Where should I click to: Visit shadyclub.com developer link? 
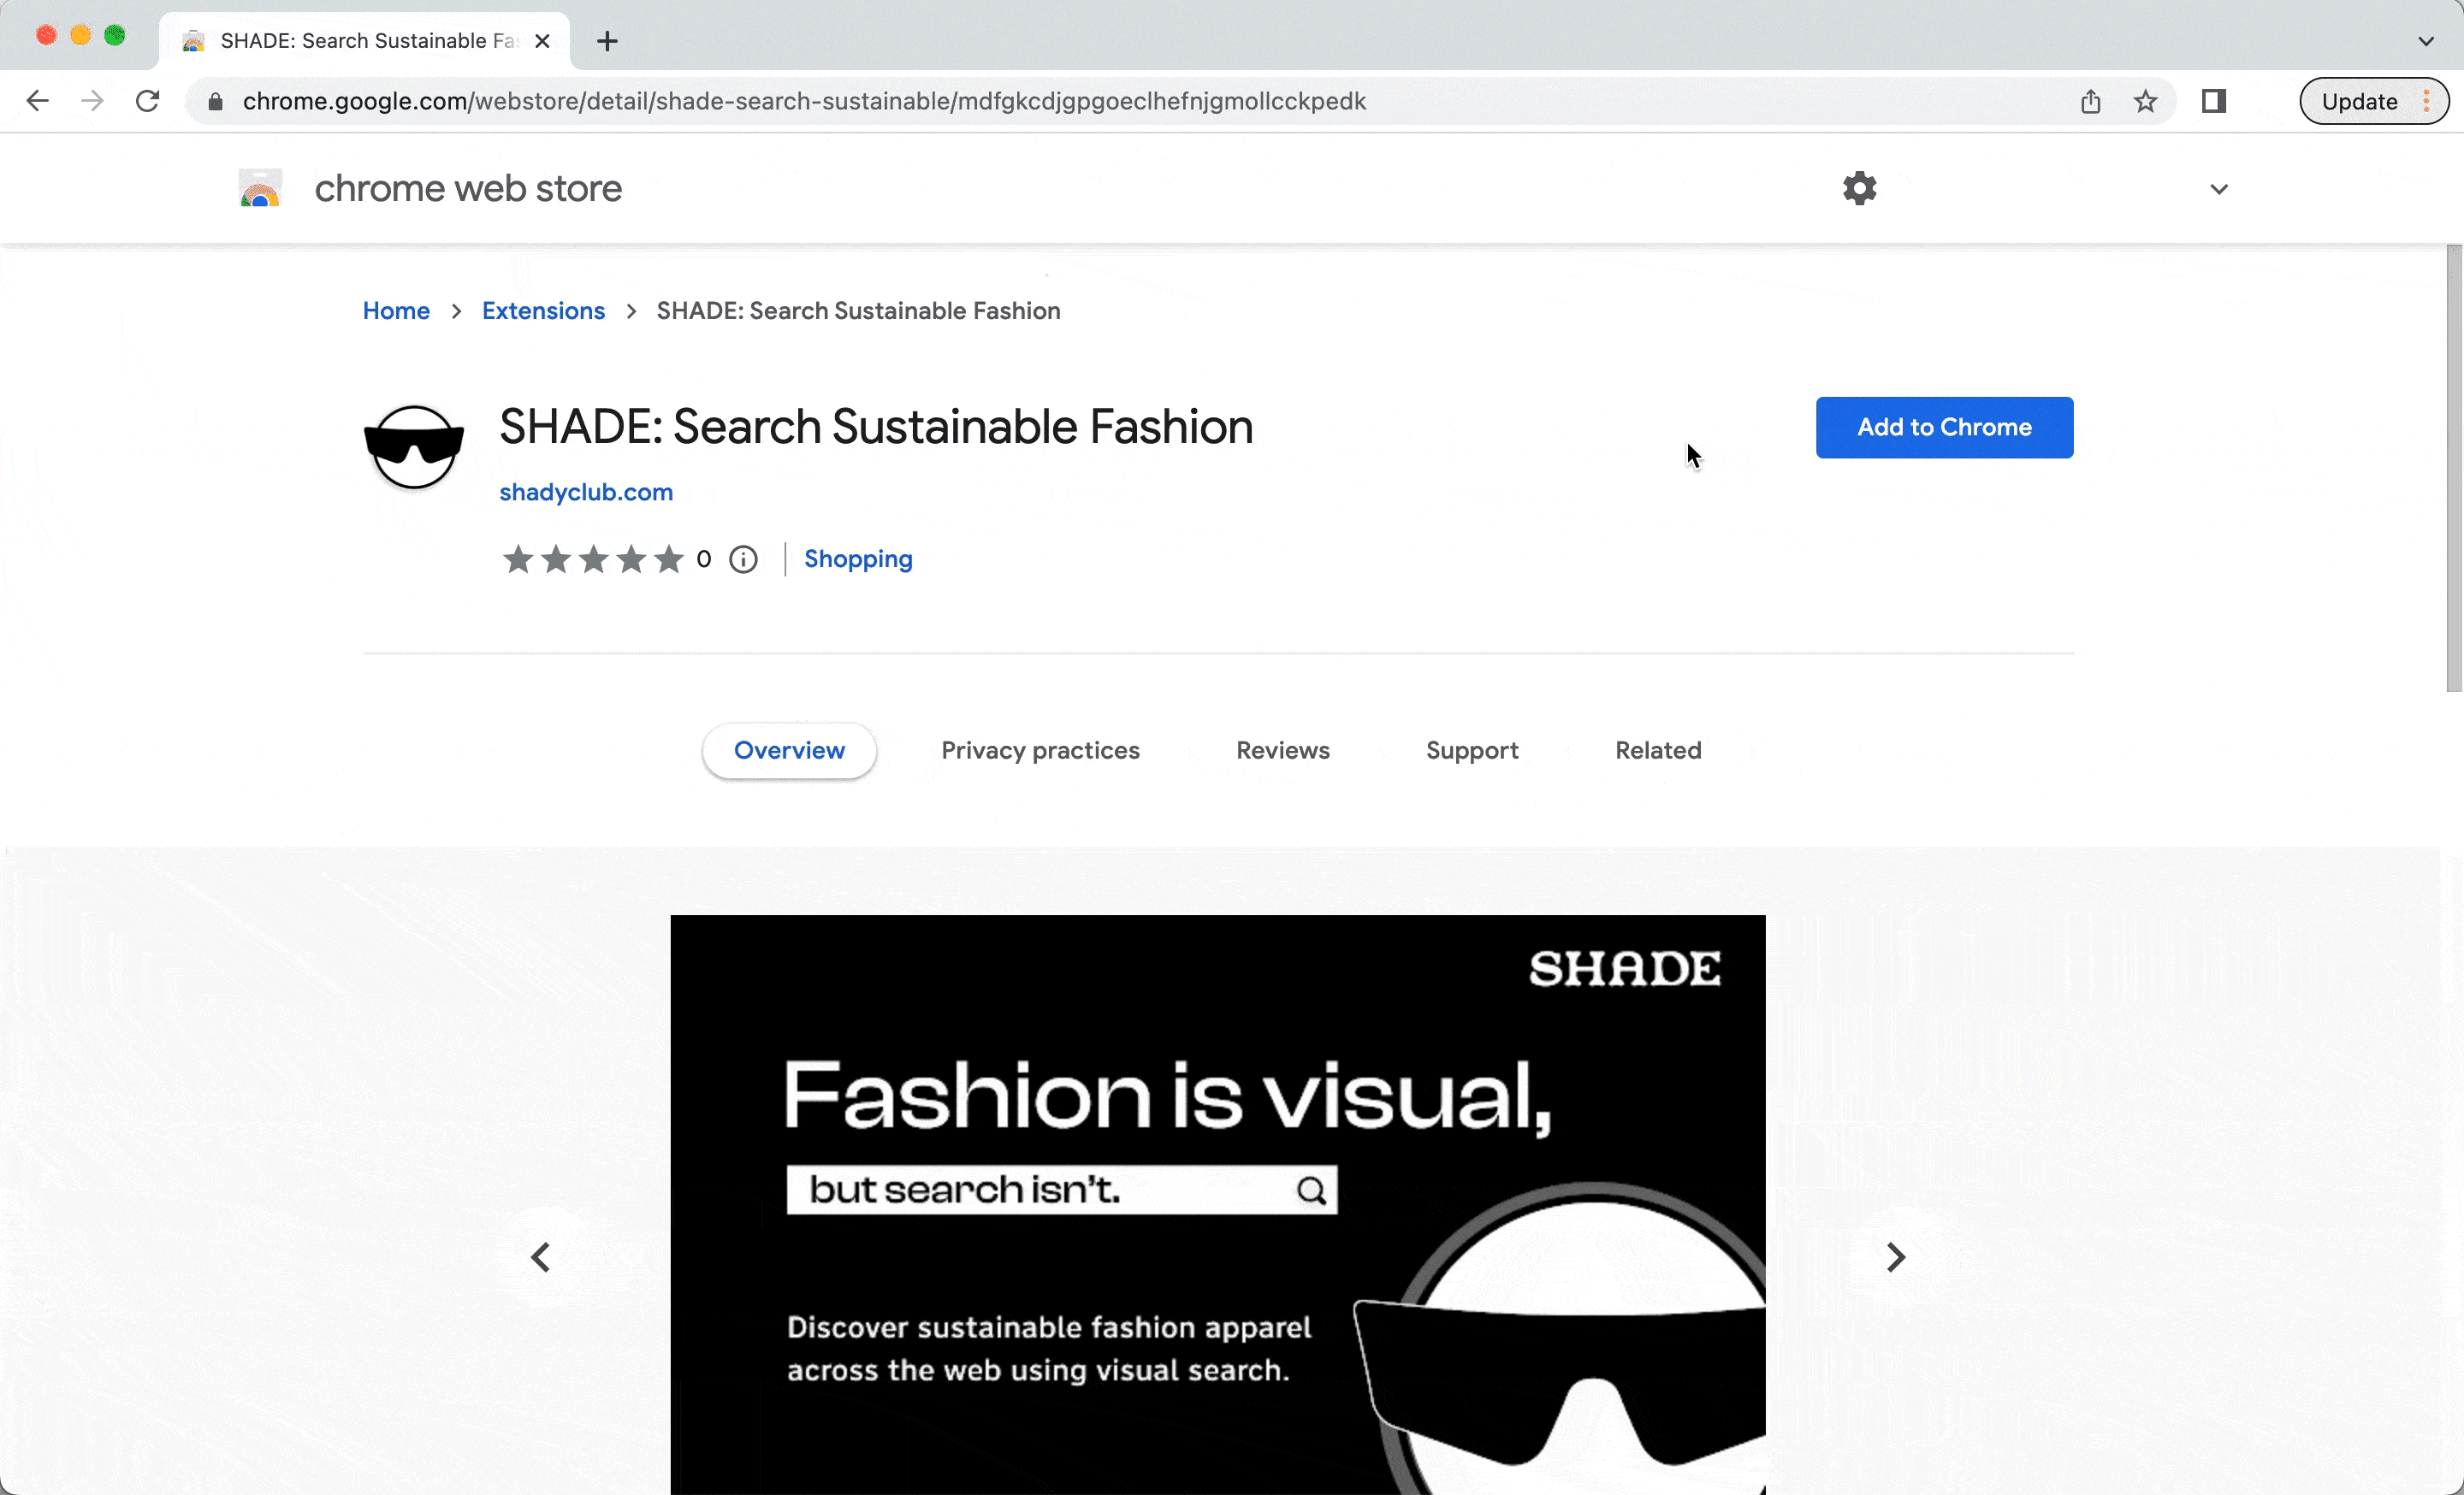click(586, 492)
